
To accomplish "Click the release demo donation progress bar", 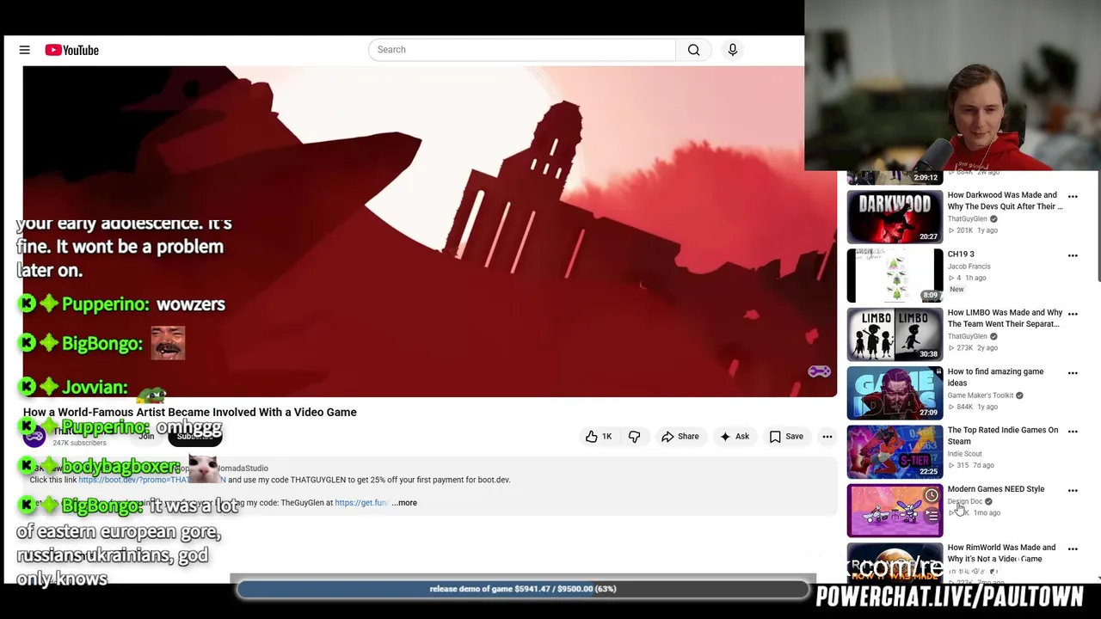I will [x=523, y=589].
